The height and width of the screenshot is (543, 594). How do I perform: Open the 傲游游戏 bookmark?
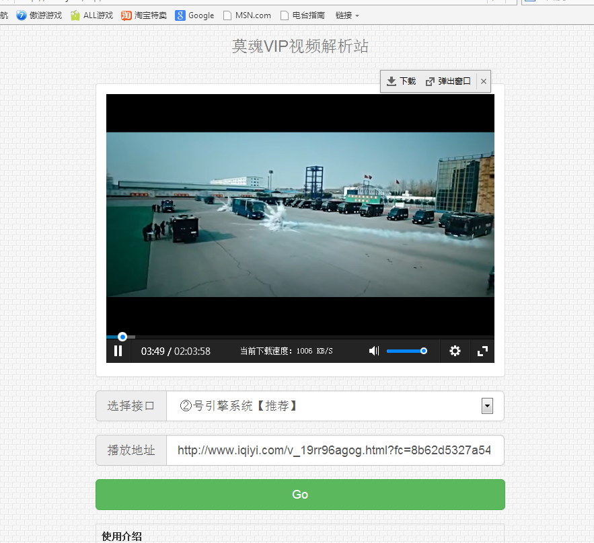tap(39, 15)
